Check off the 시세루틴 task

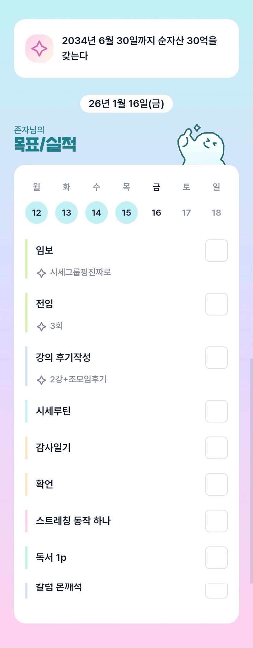click(x=216, y=411)
